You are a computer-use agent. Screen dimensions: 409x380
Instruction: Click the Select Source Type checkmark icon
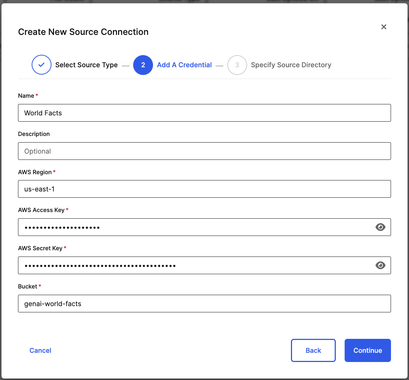click(41, 65)
